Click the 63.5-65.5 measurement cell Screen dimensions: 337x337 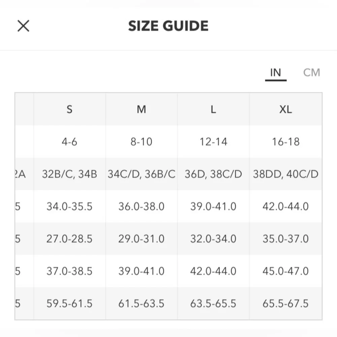click(213, 304)
